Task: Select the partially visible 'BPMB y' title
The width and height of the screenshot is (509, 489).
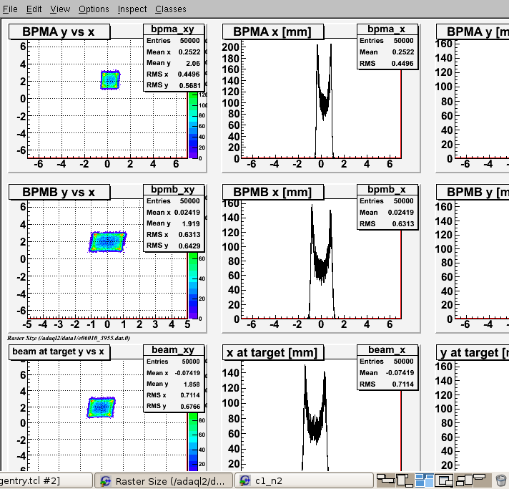Action: tap(473, 192)
